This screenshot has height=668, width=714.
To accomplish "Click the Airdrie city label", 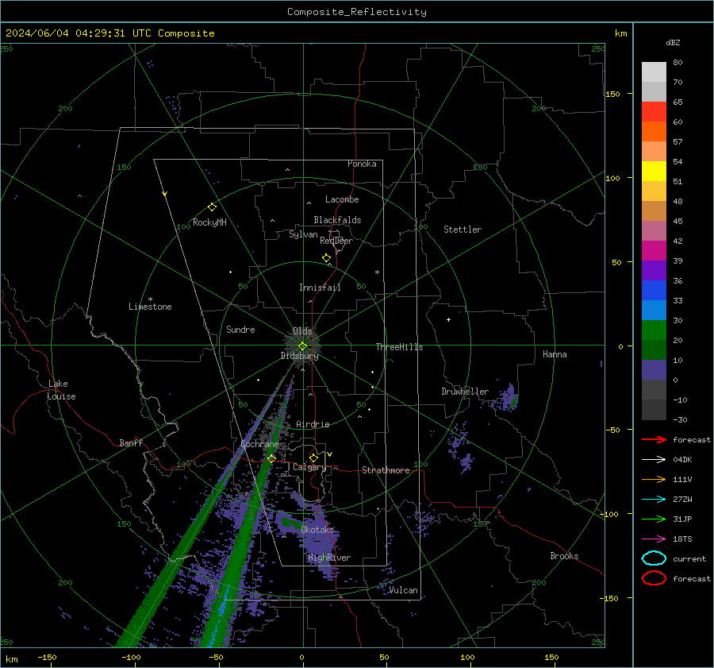I will (x=313, y=424).
